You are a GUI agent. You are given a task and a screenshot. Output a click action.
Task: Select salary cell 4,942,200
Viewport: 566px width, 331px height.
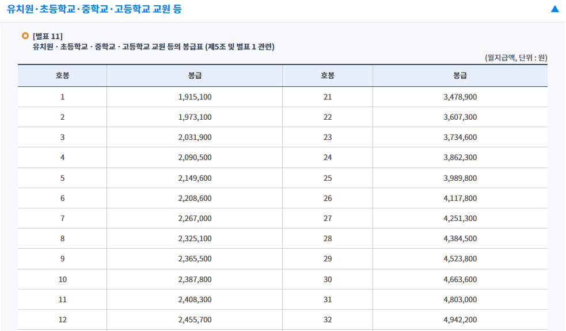click(x=460, y=320)
